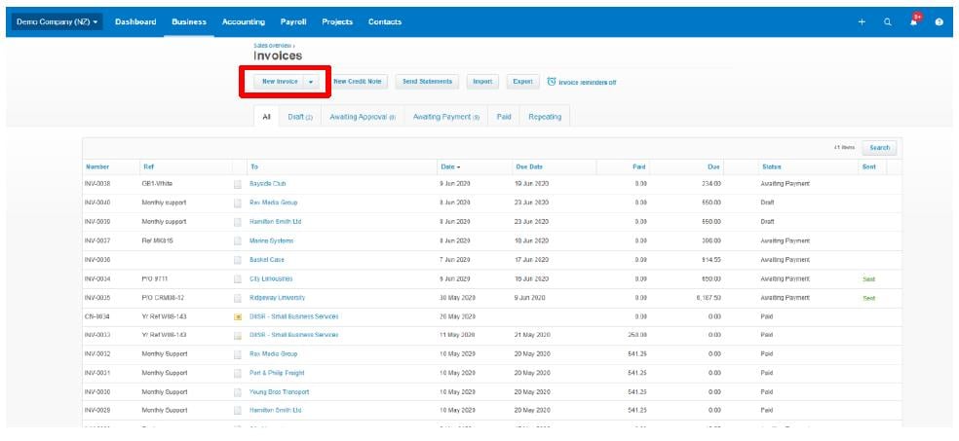Screen dimensions: 959x441
Task: Click the New Credit Note button
Action: (357, 82)
